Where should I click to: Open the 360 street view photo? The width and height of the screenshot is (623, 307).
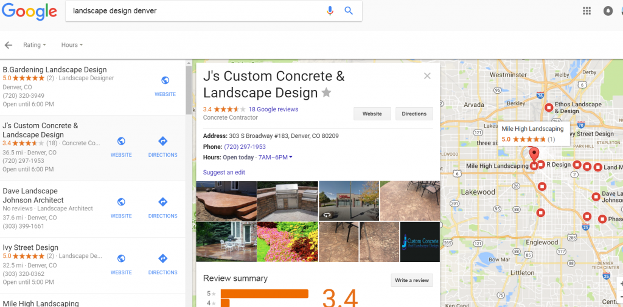pyautogui.click(x=349, y=201)
